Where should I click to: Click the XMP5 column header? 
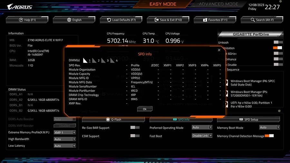217,65
